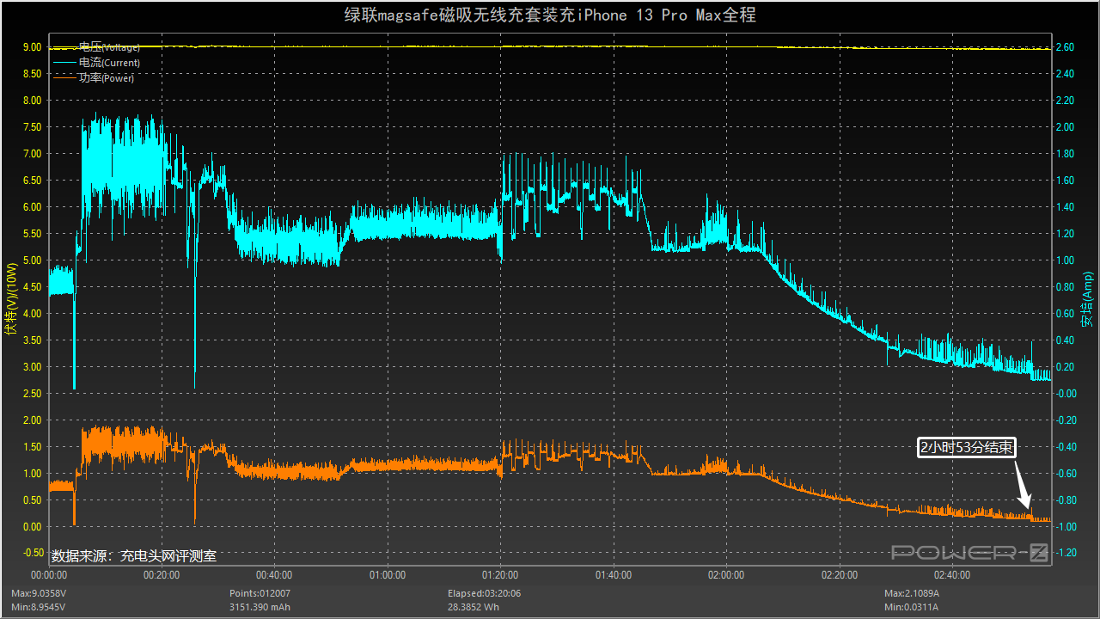Click the Points:012007 status text

(260, 593)
